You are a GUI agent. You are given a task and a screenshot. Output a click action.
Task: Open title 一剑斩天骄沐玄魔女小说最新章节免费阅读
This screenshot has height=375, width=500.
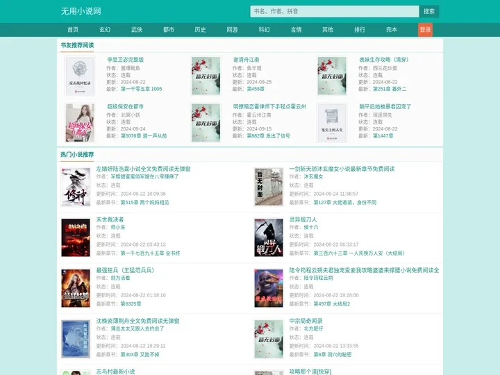(342, 169)
